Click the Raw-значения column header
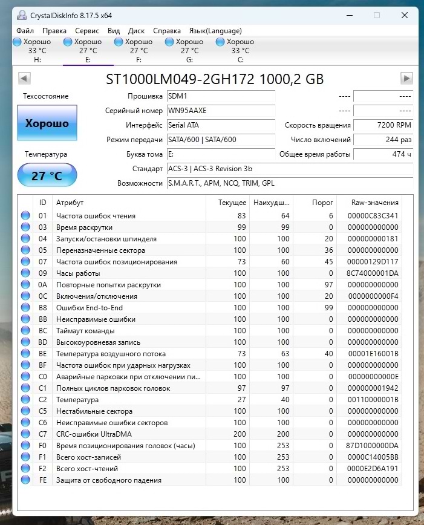 [x=370, y=203]
